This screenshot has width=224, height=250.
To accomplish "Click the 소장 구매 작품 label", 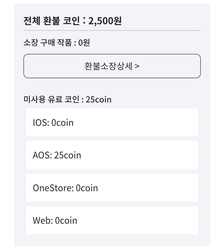I will pyautogui.click(x=49, y=43).
